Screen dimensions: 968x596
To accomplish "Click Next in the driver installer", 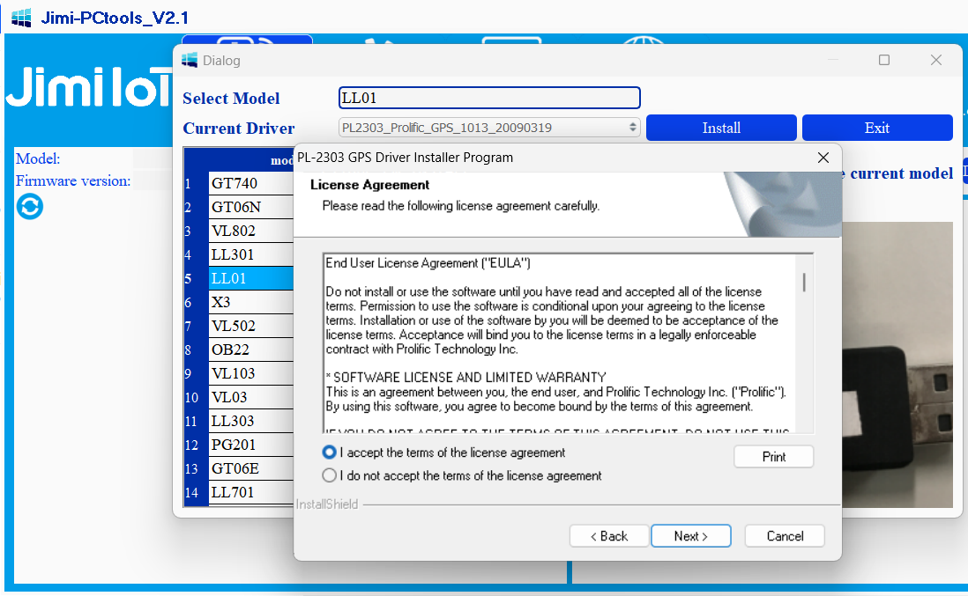I will (x=691, y=536).
